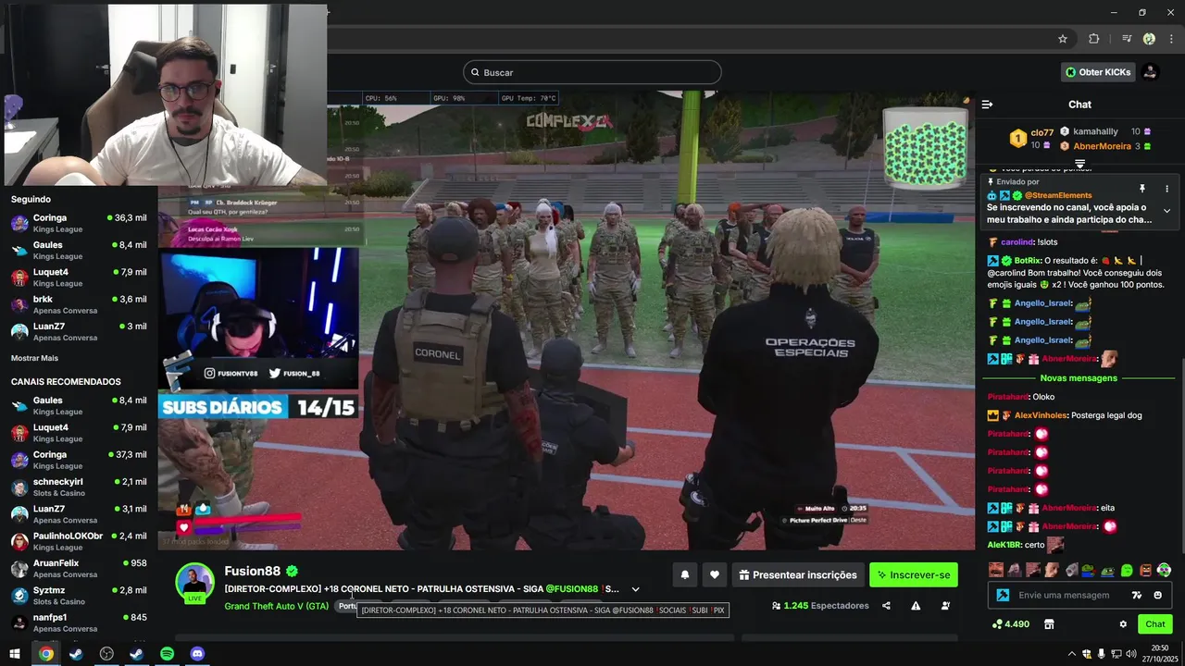This screenshot has width=1185, height=666.
Task: Click Obter KICKs button
Action: [1098, 72]
